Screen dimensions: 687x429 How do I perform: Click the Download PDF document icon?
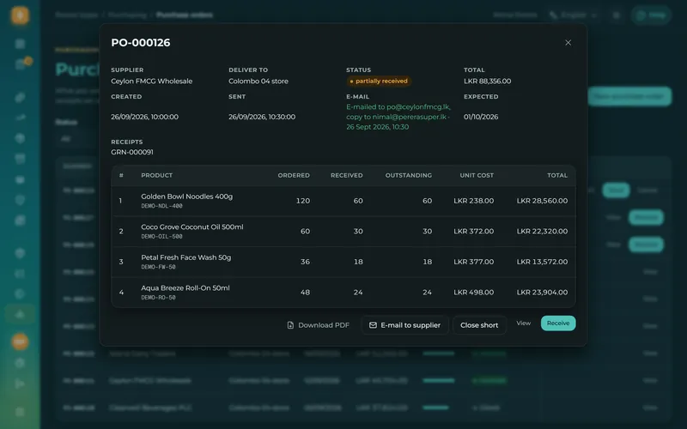click(x=290, y=325)
